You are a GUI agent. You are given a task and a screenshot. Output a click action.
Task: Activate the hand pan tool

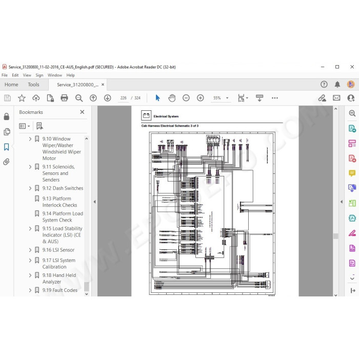point(172,98)
